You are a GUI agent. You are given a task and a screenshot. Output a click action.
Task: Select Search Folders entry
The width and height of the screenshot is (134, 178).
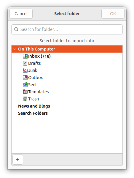pos(33,113)
